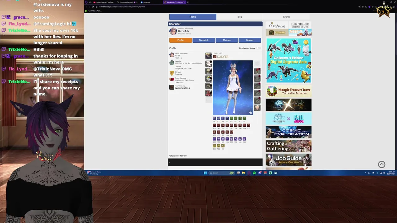This screenshot has height=223, width=397.
Task: Open the Class/Job section
Action: [x=203, y=40]
